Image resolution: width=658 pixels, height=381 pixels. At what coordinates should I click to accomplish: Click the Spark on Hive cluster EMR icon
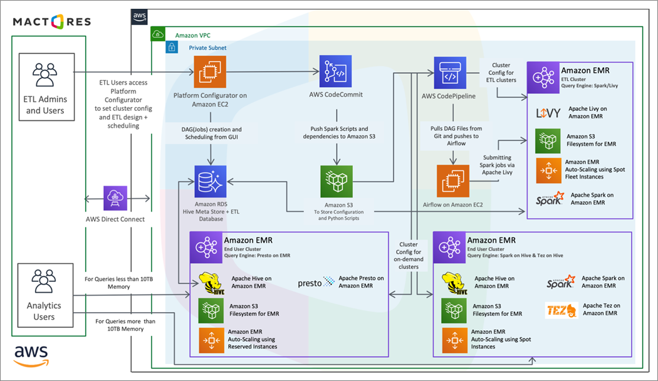449,248
